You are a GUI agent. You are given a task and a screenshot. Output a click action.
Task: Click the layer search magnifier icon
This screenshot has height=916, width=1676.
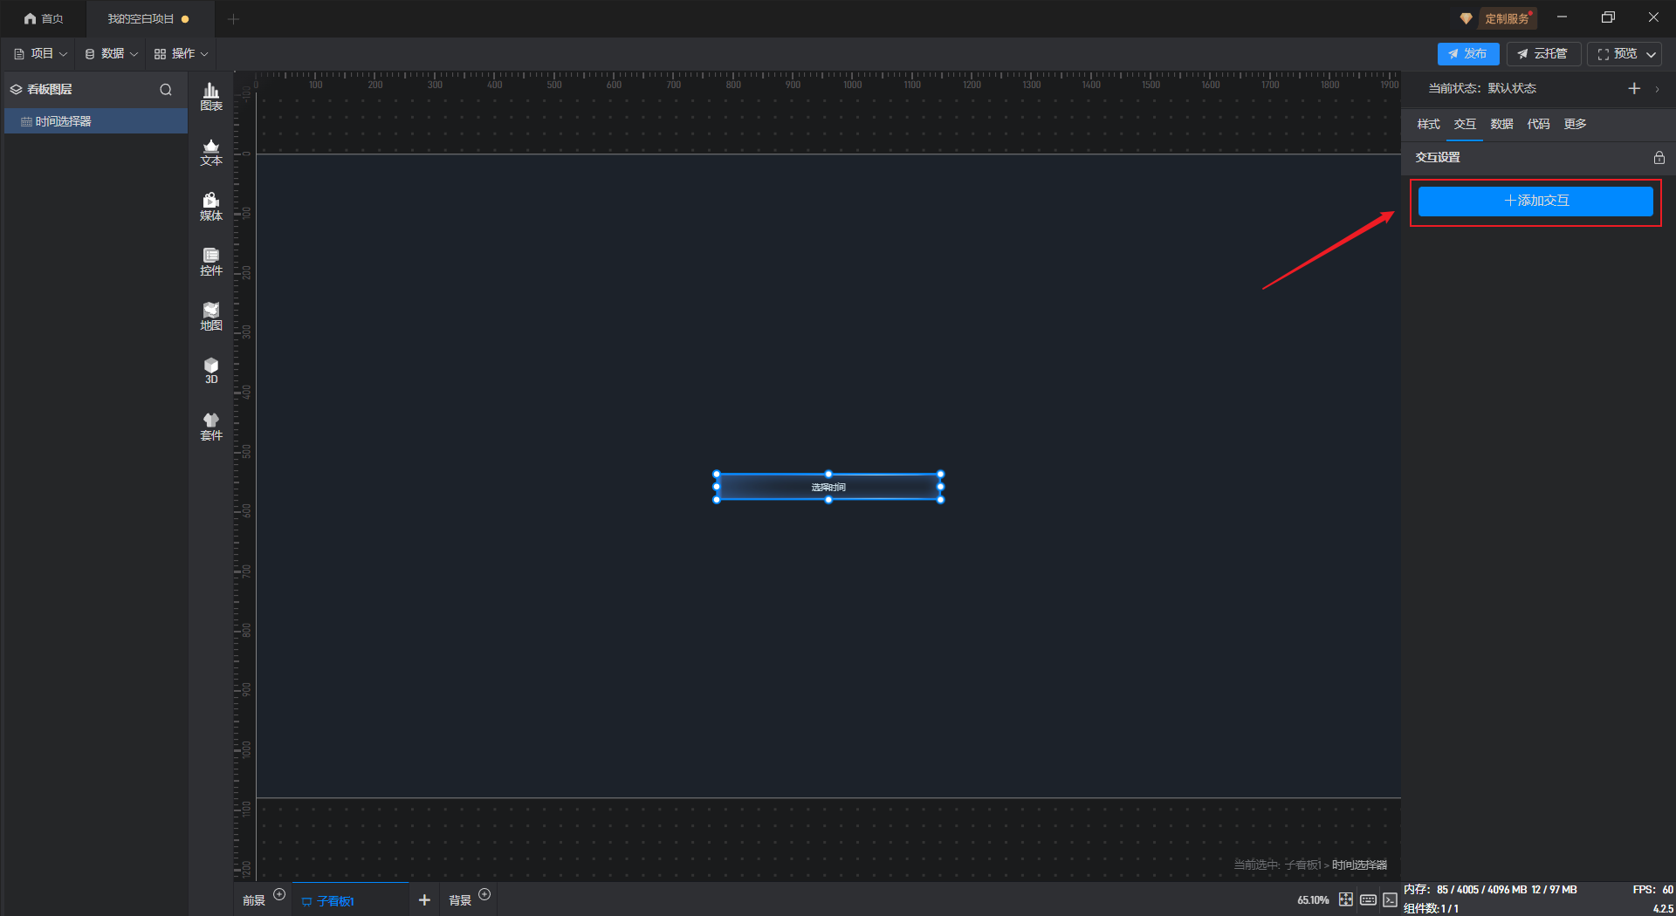coord(166,90)
